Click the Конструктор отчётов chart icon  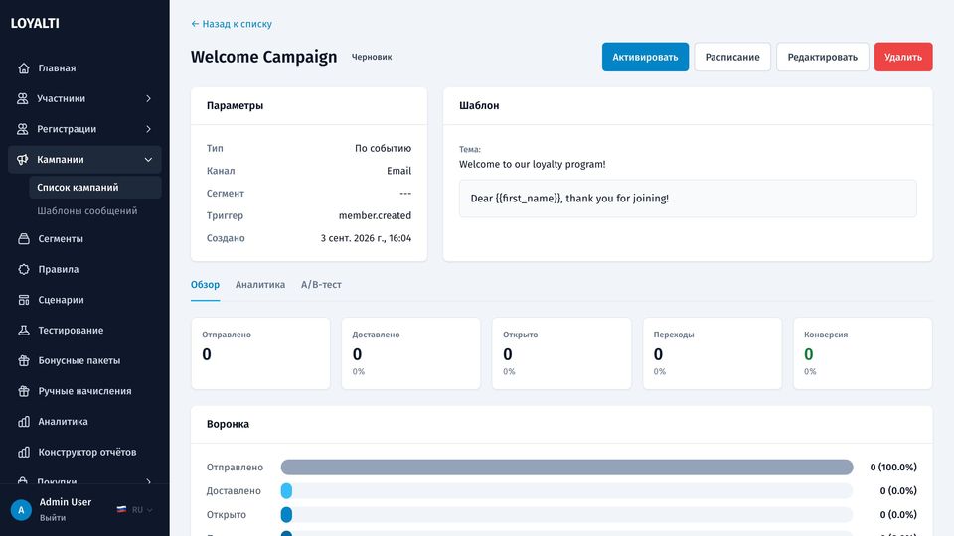(24, 452)
